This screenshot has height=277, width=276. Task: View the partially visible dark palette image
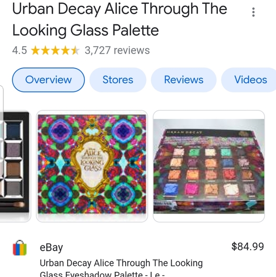pos(16,166)
